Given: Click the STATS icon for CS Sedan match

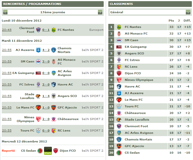Looking at the screenshot, I should pos(48,151).
